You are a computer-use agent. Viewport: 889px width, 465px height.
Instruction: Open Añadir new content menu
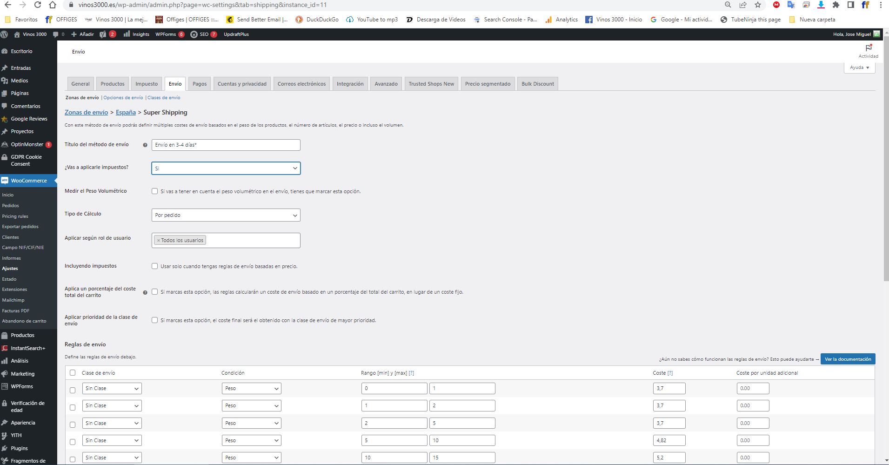click(x=82, y=34)
